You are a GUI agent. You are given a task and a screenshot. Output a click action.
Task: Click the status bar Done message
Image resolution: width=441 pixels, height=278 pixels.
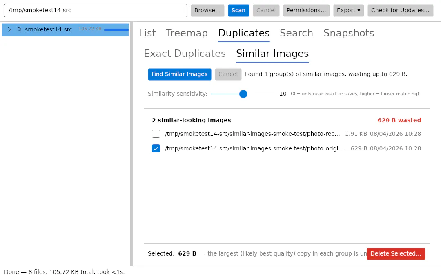coord(65,272)
